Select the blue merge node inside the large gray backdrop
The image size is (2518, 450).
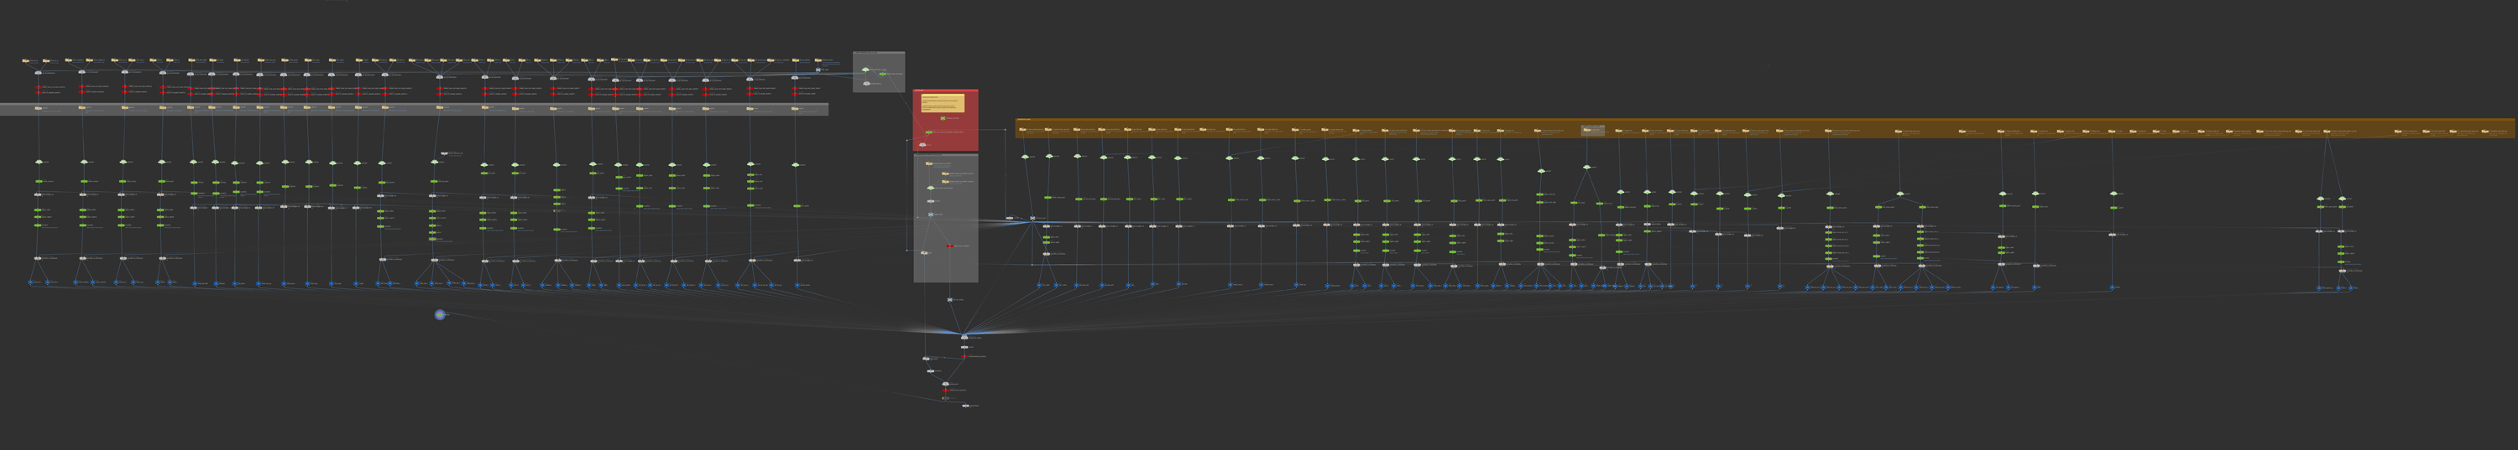(x=931, y=214)
